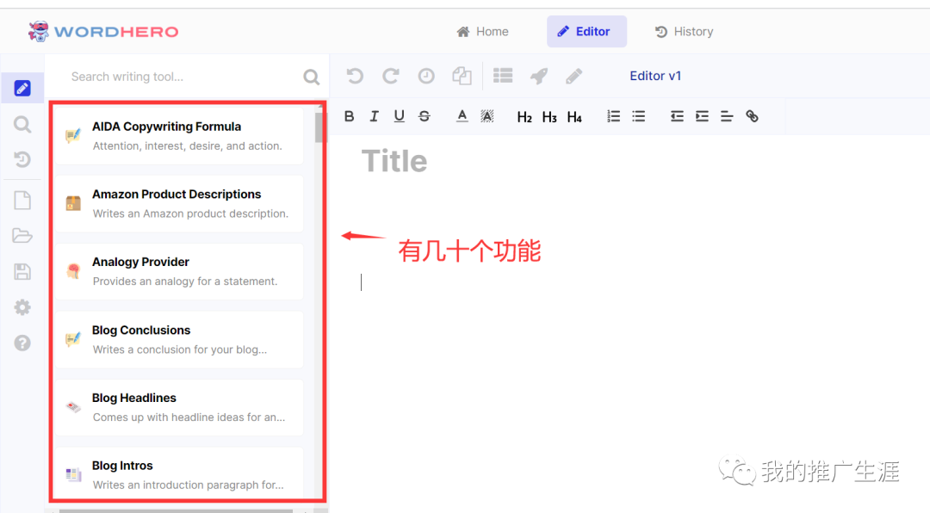Apply Heading 2 style
The width and height of the screenshot is (930, 513).
[x=524, y=117]
